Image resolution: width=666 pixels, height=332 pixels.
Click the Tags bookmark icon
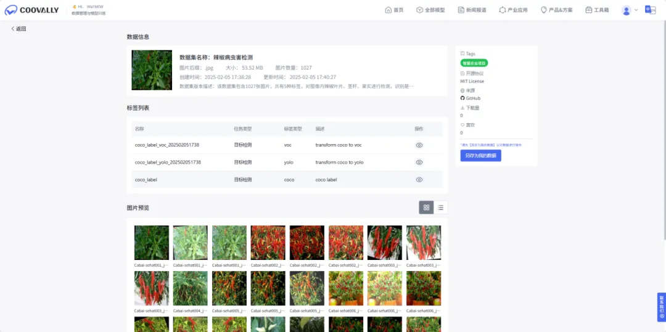tap(462, 54)
